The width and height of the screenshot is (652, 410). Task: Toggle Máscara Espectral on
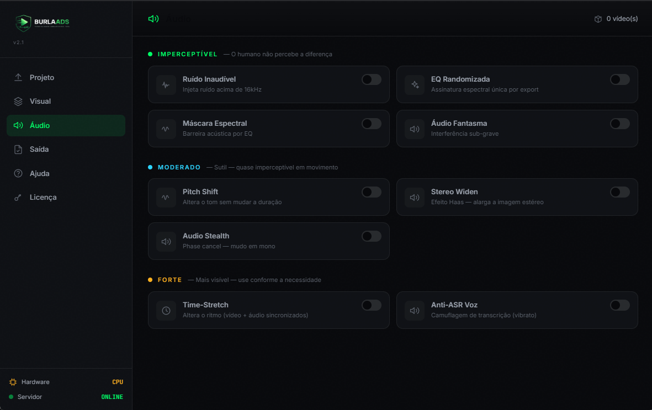tap(372, 124)
